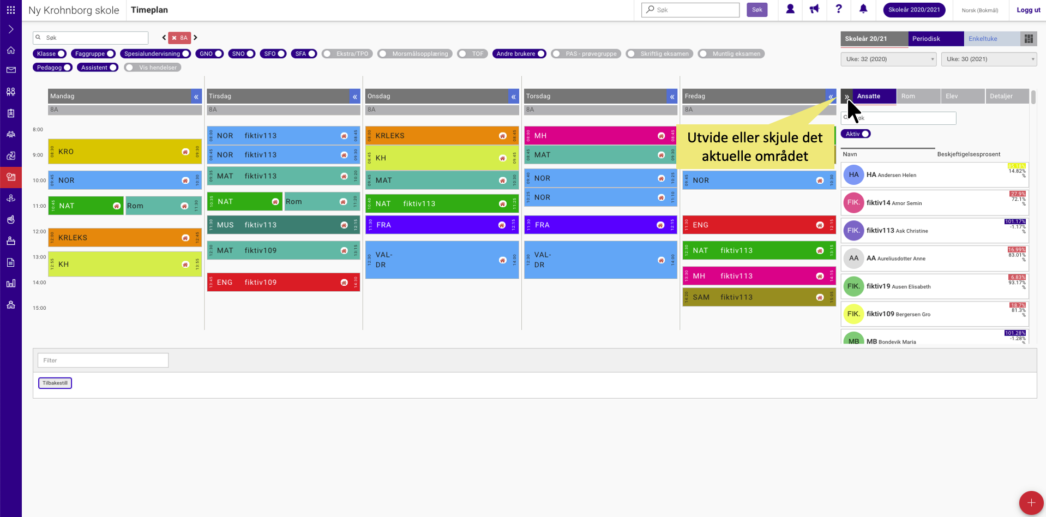Open the document report sidebar icon
The width and height of the screenshot is (1046, 517).
coord(11,262)
